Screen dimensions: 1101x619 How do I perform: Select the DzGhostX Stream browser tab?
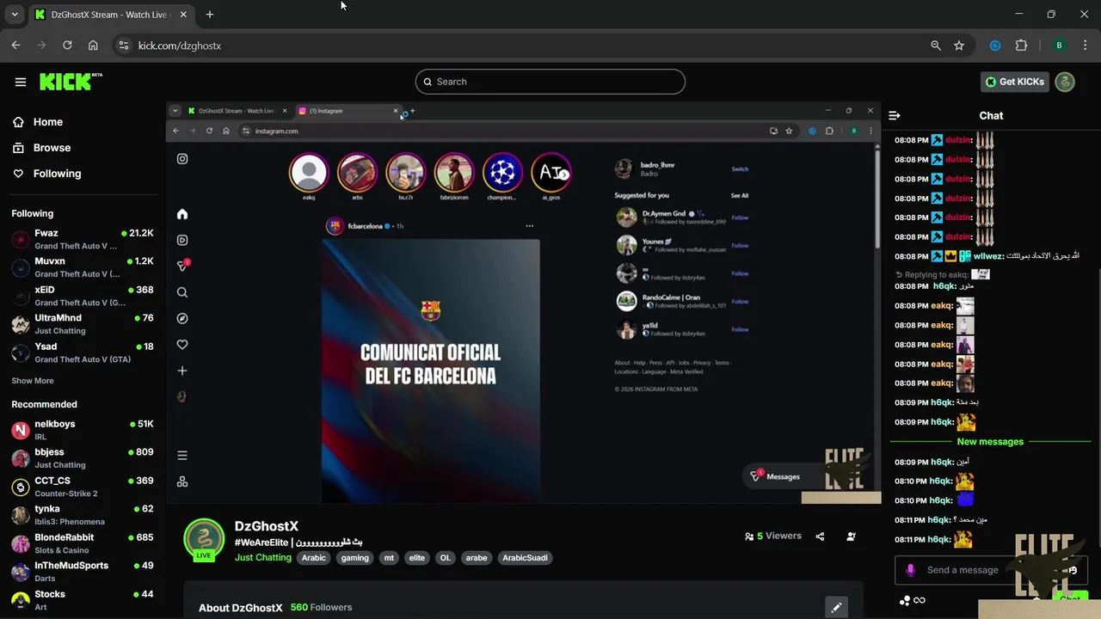(112, 15)
